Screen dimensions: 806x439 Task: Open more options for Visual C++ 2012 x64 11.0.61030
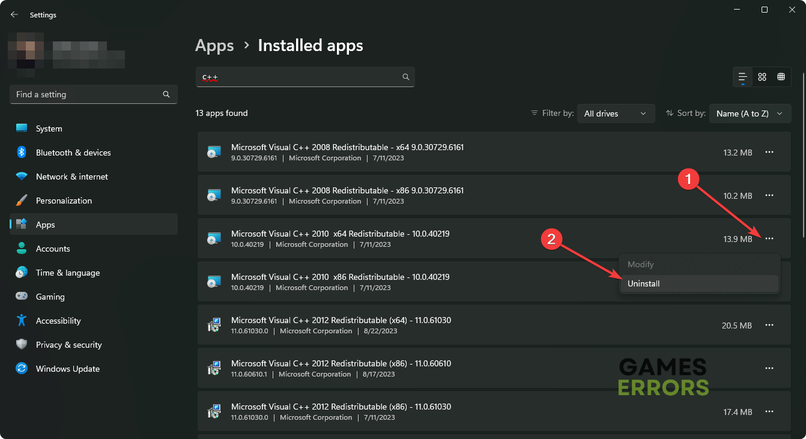[x=769, y=325]
